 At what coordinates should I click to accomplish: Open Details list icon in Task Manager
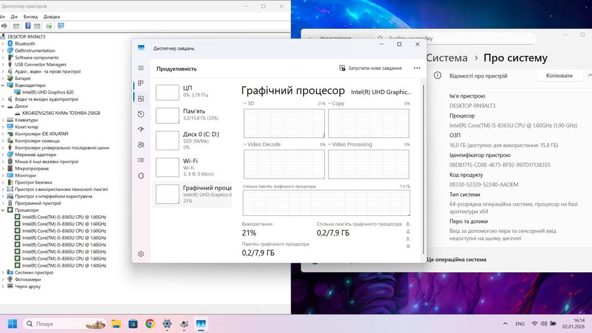141,160
